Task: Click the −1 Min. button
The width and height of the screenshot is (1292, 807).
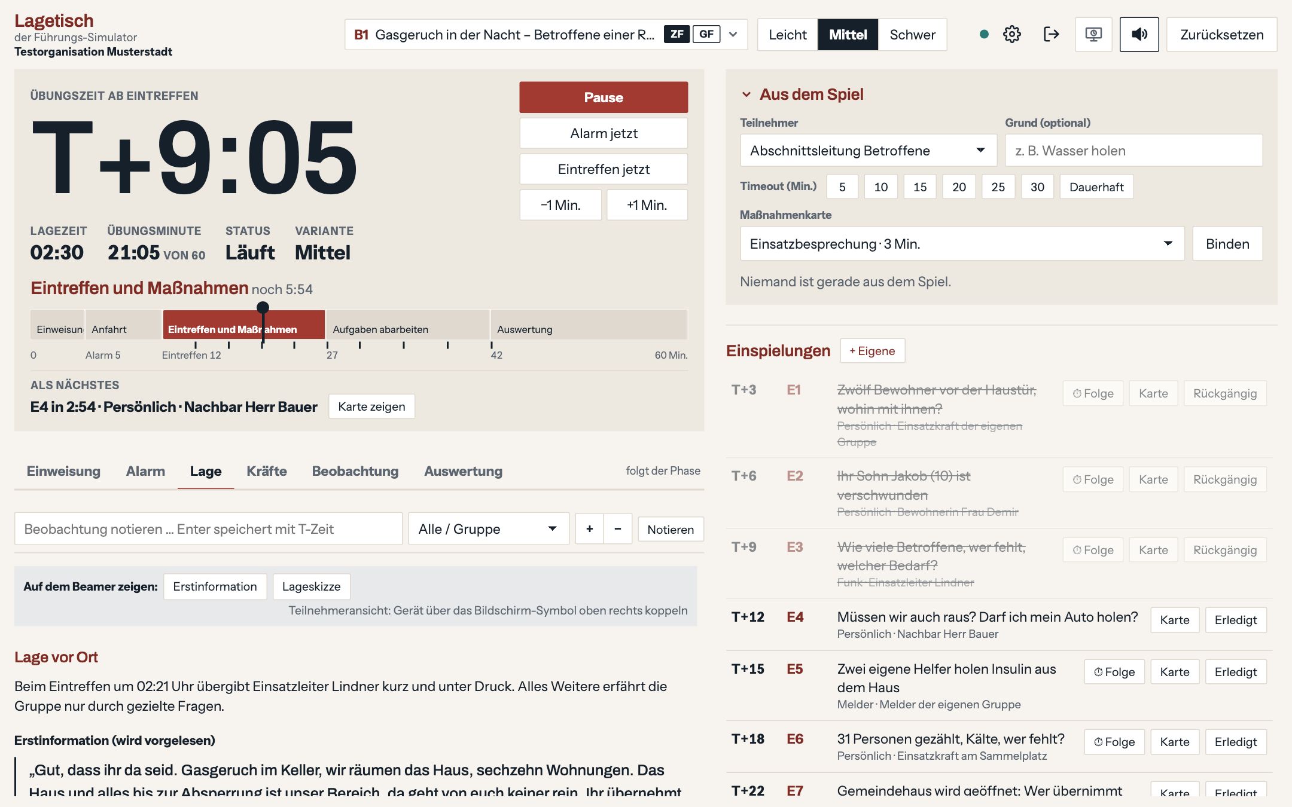Action: coord(560,205)
